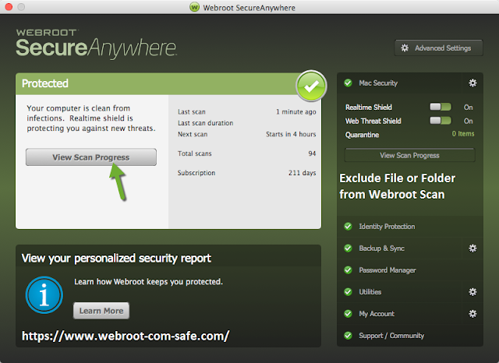Open Utilities settings gear

tap(472, 292)
